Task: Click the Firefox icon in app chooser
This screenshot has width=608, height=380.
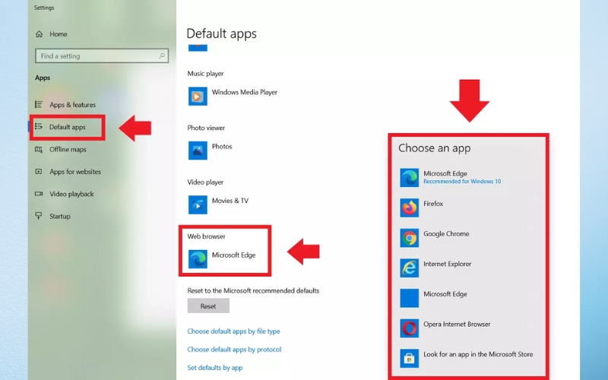Action: (410, 207)
